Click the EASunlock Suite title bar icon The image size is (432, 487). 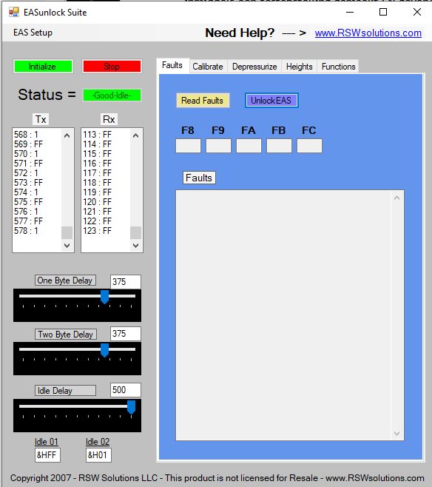[x=14, y=12]
